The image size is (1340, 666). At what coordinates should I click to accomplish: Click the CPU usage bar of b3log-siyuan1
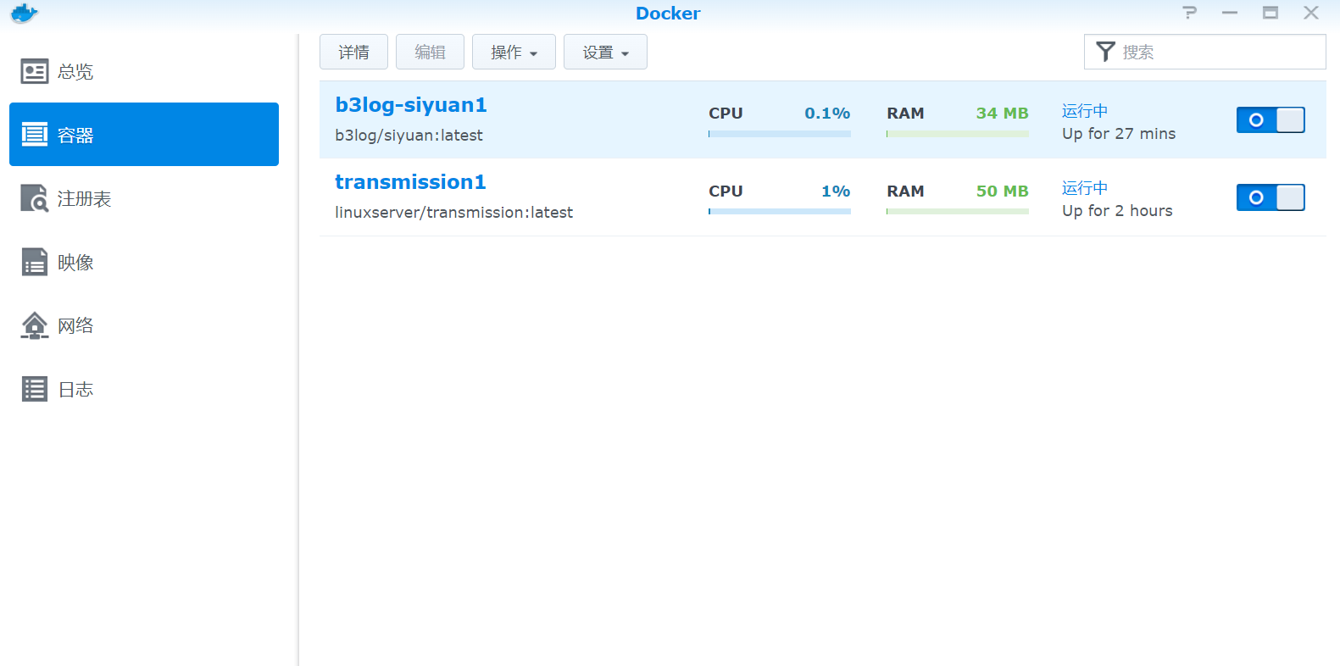[x=780, y=134]
